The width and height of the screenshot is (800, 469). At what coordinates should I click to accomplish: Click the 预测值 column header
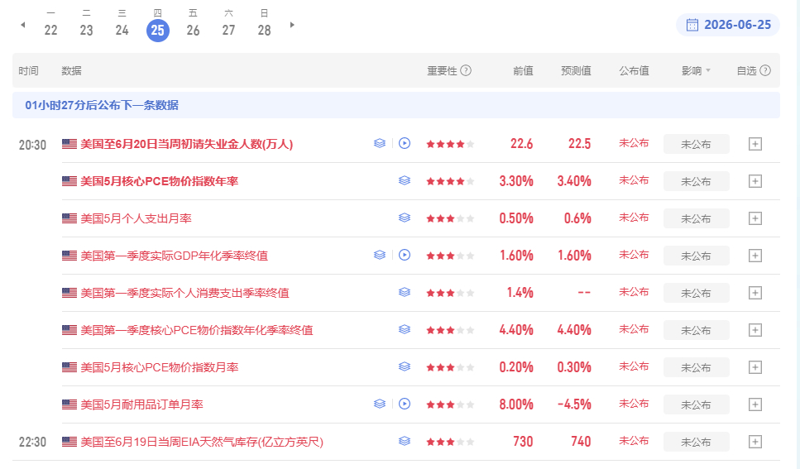tap(576, 71)
